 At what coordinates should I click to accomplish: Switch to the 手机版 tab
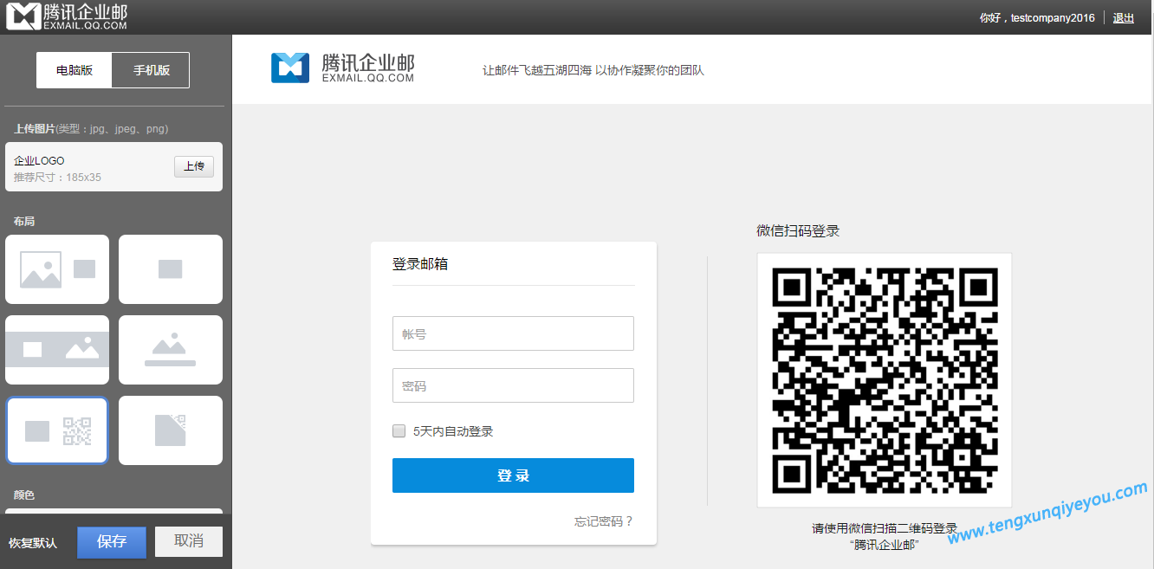click(151, 70)
